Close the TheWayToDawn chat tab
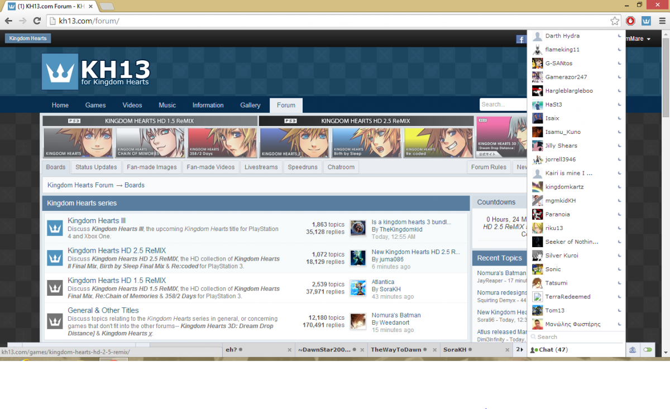Screen dimensions: 670x409 (434, 350)
